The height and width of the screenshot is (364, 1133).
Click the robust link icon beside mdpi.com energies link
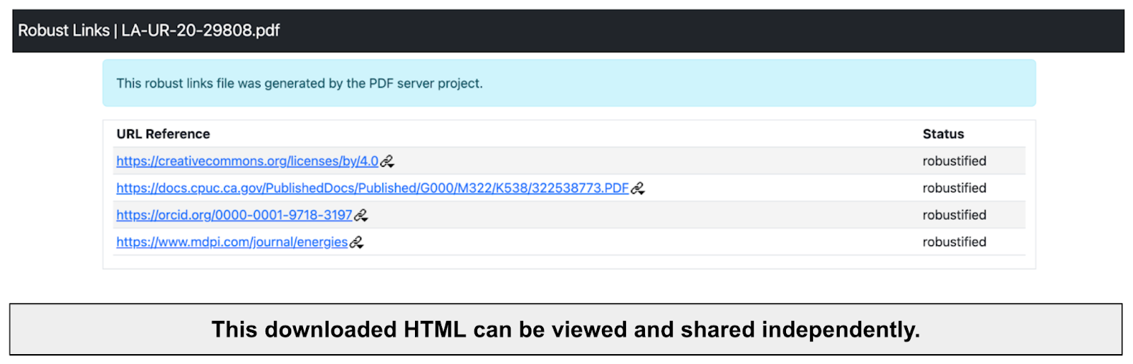click(x=356, y=242)
